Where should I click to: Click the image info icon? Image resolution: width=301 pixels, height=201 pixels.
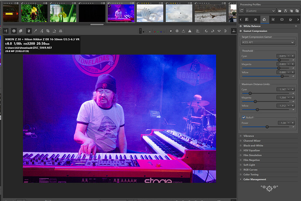pos(14,31)
